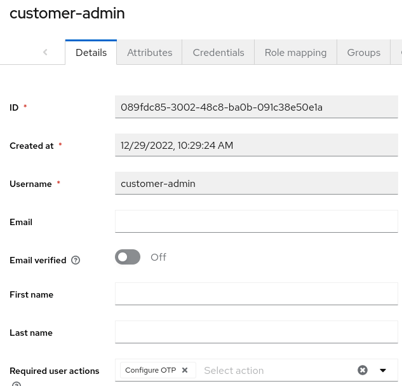Focus the First name field
This screenshot has height=386, width=402.
(257, 294)
